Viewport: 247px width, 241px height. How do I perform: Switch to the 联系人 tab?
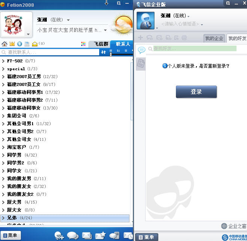click(x=122, y=44)
